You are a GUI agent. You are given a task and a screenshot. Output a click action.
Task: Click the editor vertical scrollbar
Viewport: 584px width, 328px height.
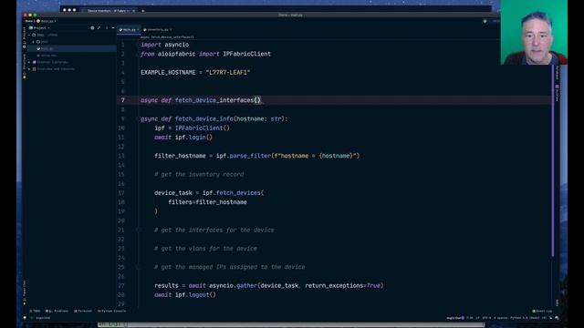click(x=553, y=160)
